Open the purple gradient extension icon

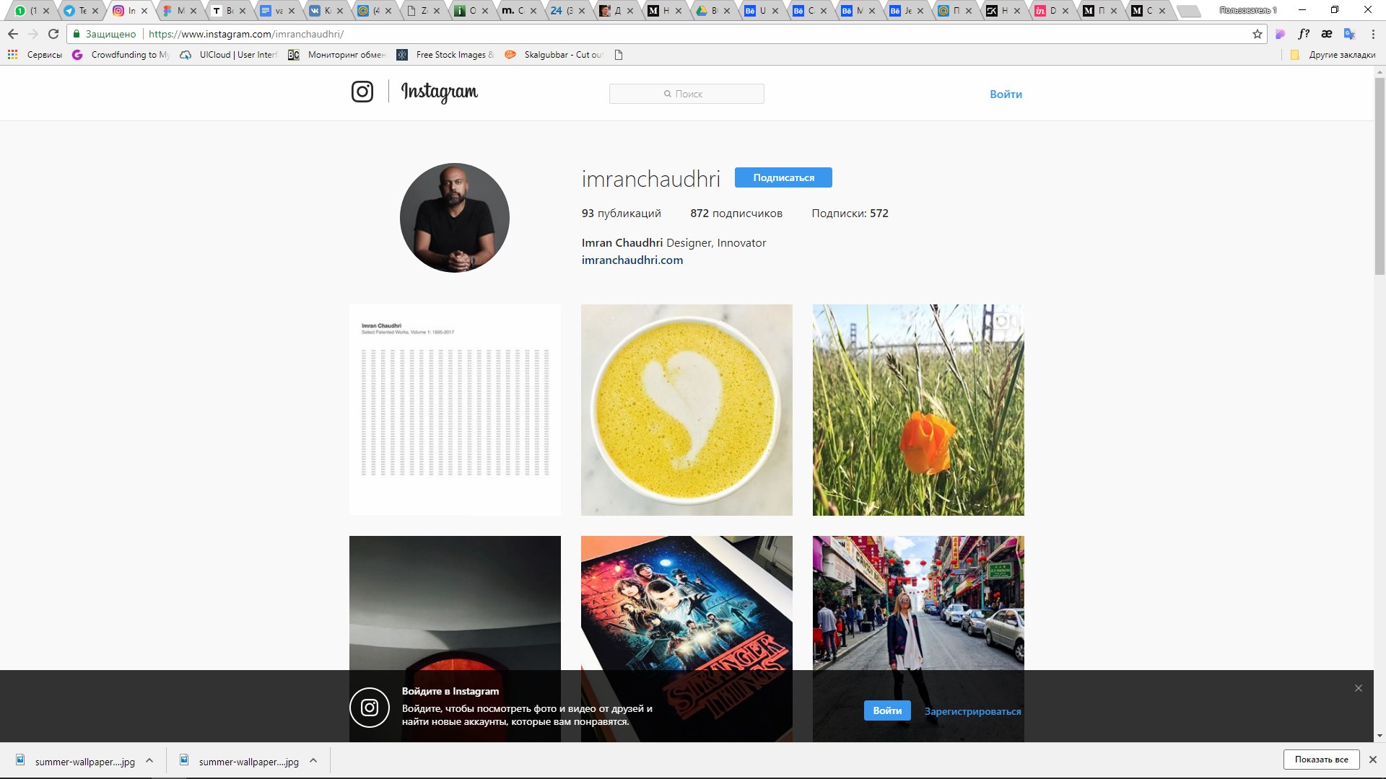point(1281,34)
